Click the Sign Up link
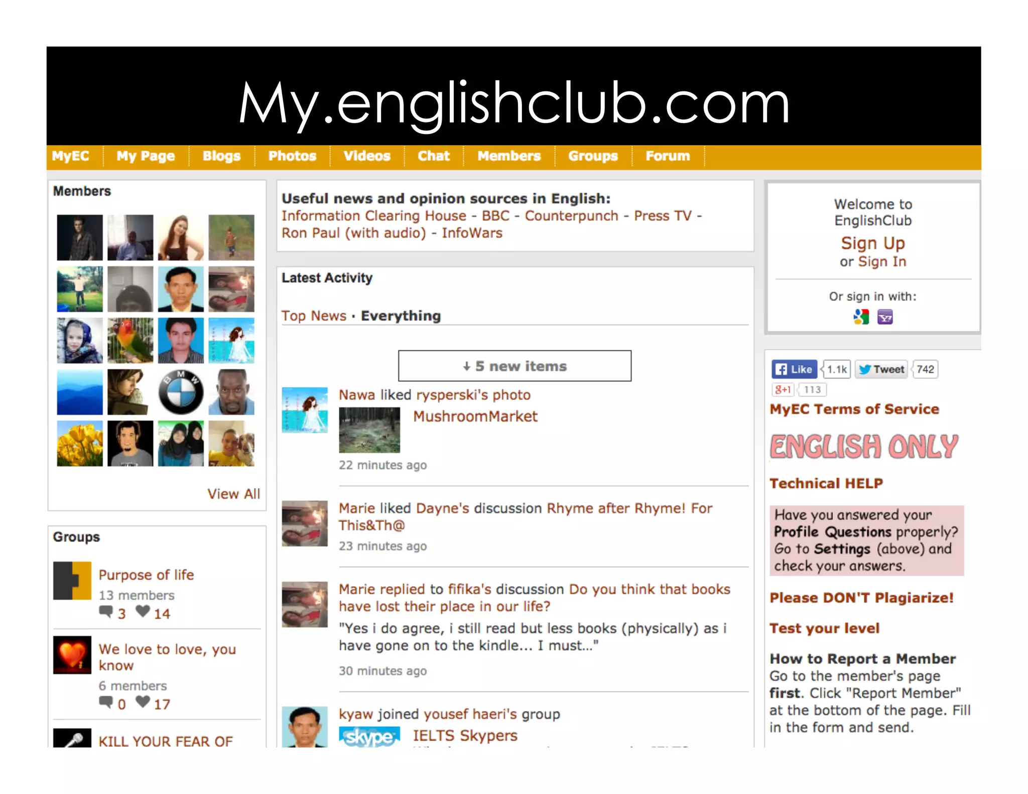This screenshot has height=794, width=1028. pos(873,243)
